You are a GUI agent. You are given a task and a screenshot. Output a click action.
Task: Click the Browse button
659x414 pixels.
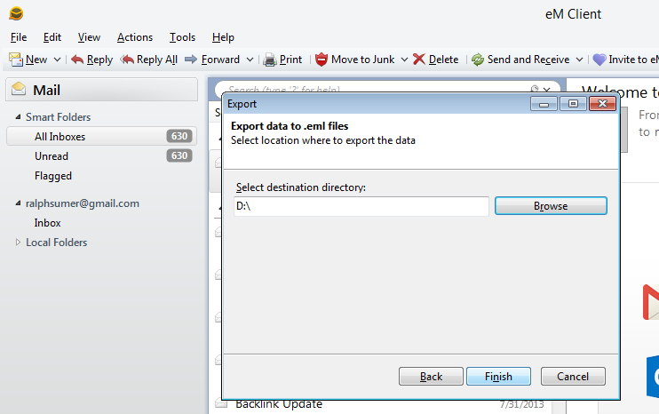(551, 206)
